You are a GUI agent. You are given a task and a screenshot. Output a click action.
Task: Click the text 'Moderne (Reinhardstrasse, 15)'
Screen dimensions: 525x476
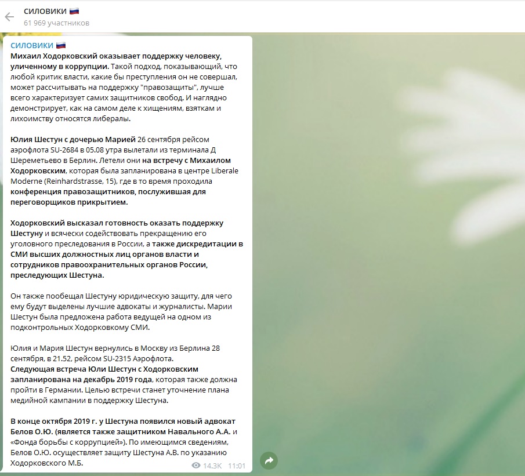tap(64, 181)
